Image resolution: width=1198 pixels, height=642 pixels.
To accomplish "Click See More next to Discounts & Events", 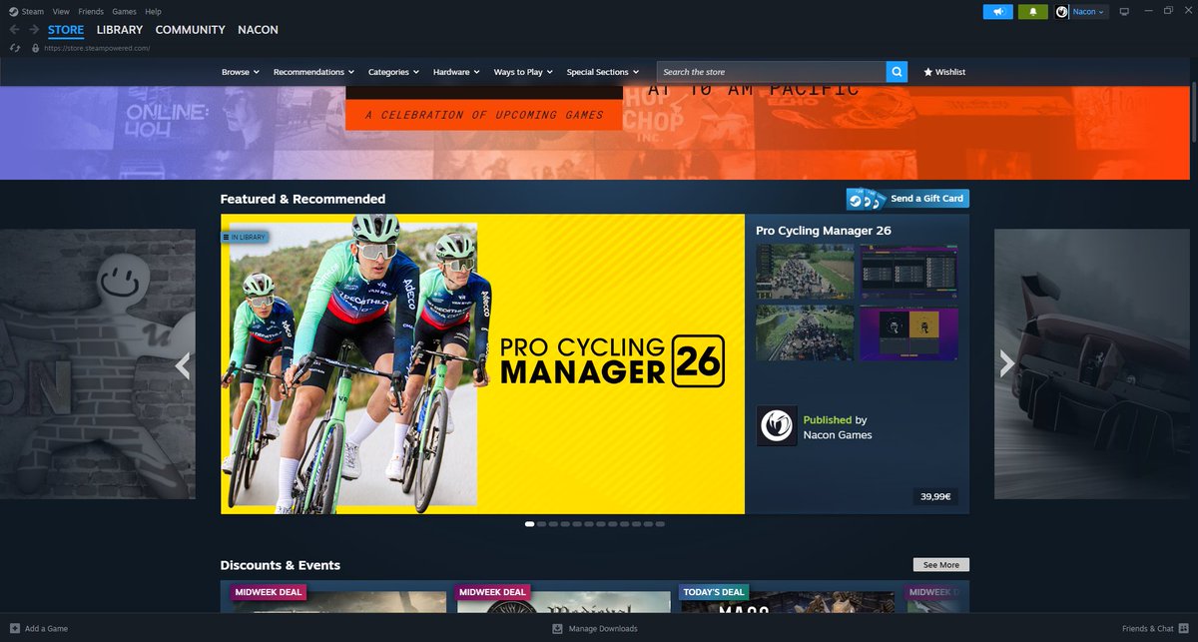I will pyautogui.click(x=941, y=565).
